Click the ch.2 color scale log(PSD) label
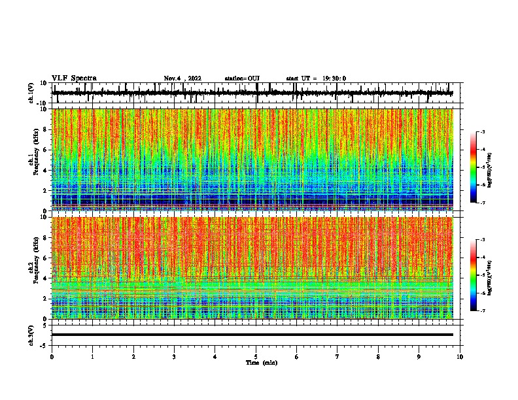 (x=489, y=278)
